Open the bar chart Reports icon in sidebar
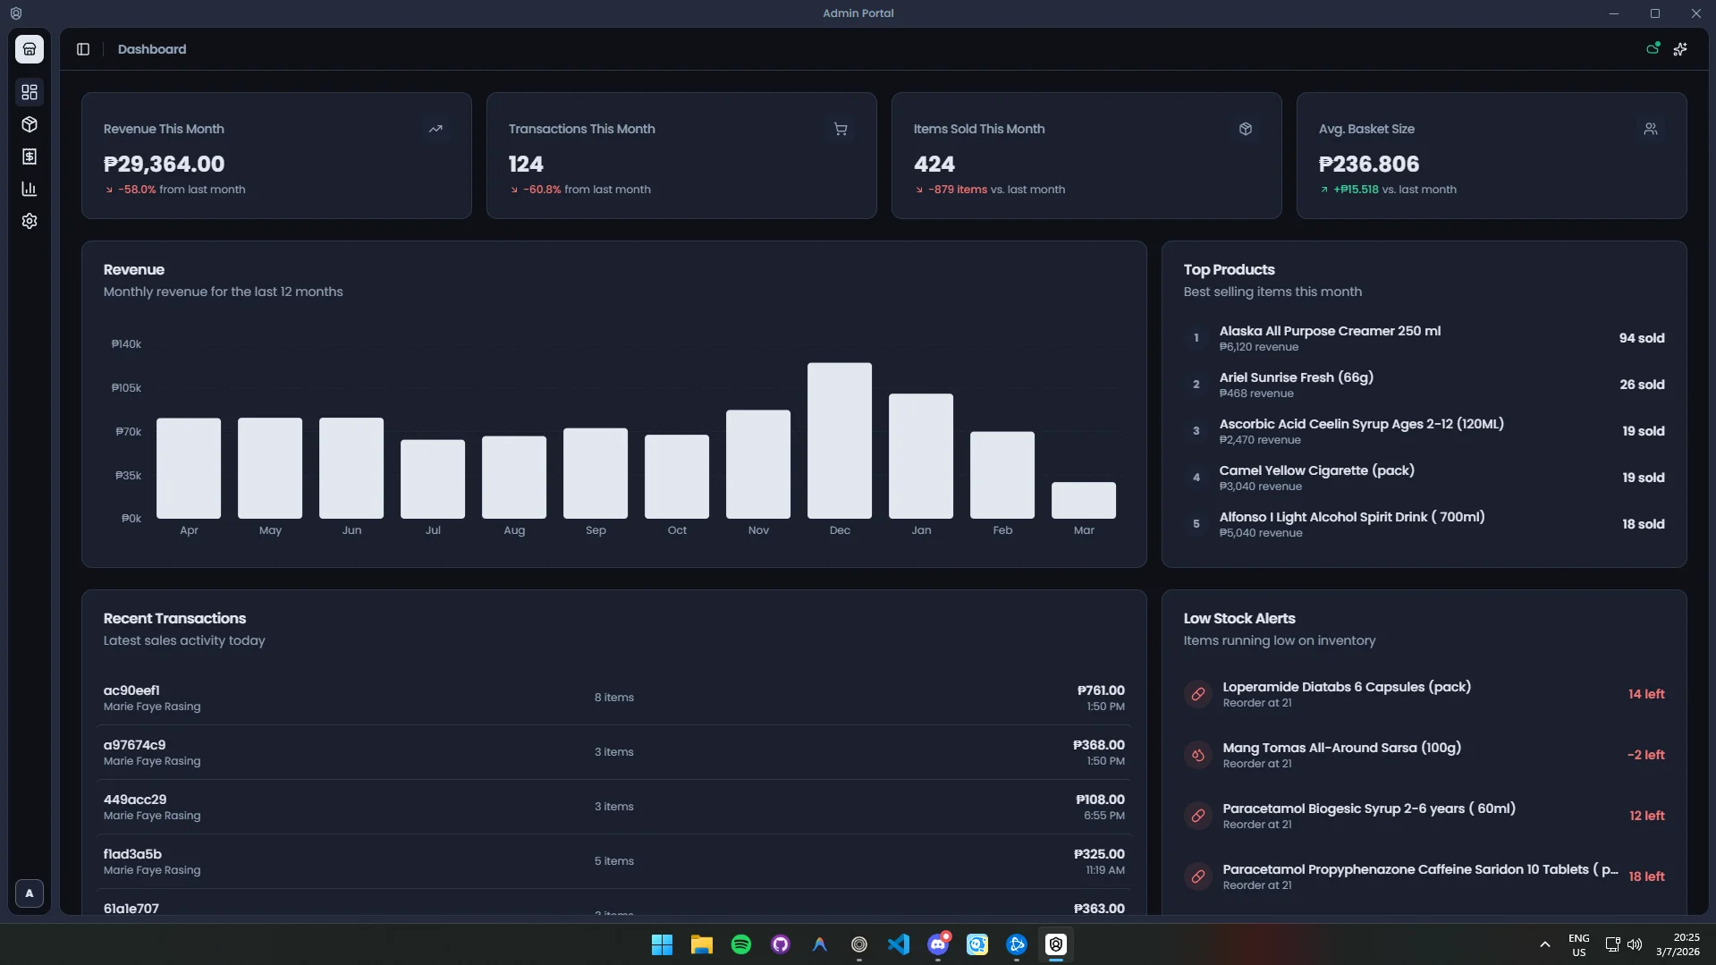Image resolution: width=1716 pixels, height=965 pixels. tap(30, 189)
